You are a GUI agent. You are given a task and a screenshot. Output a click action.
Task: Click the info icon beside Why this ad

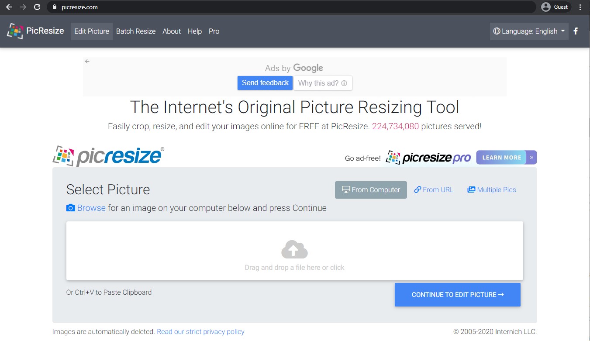[344, 83]
